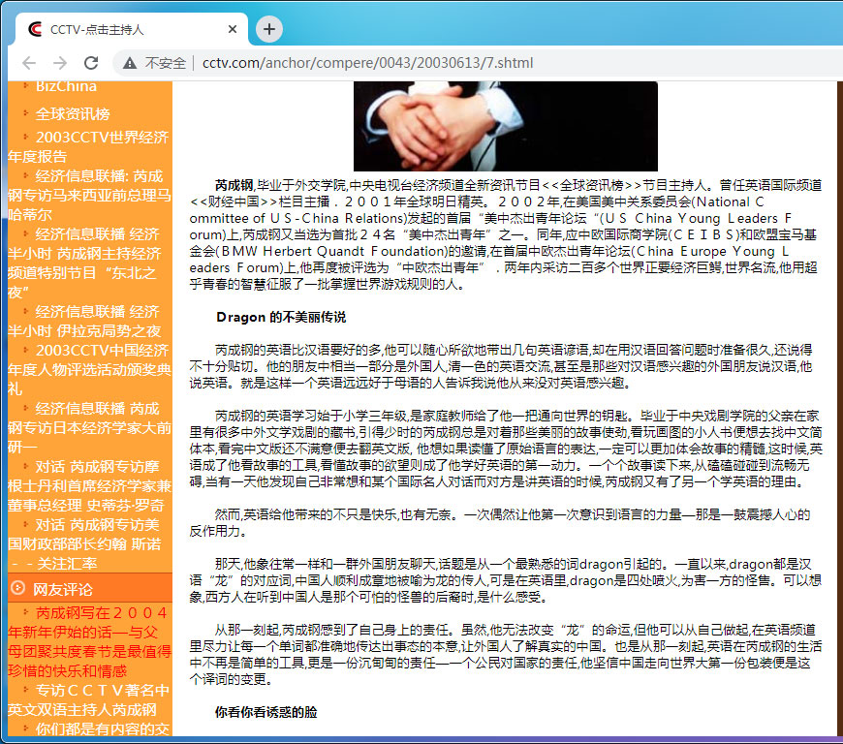Click the bold name 芮成钢 in article
This screenshot has height=744, width=843.
click(234, 185)
